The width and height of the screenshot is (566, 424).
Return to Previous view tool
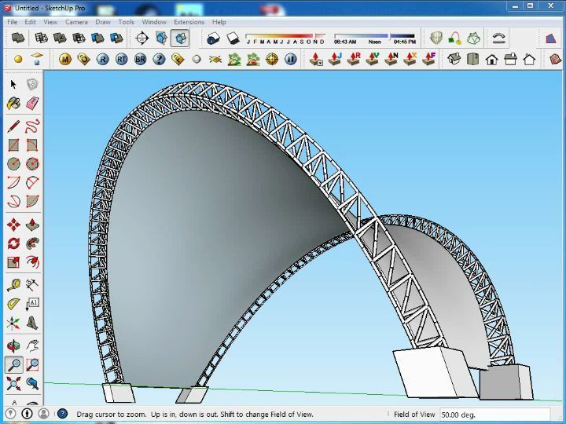32,384
